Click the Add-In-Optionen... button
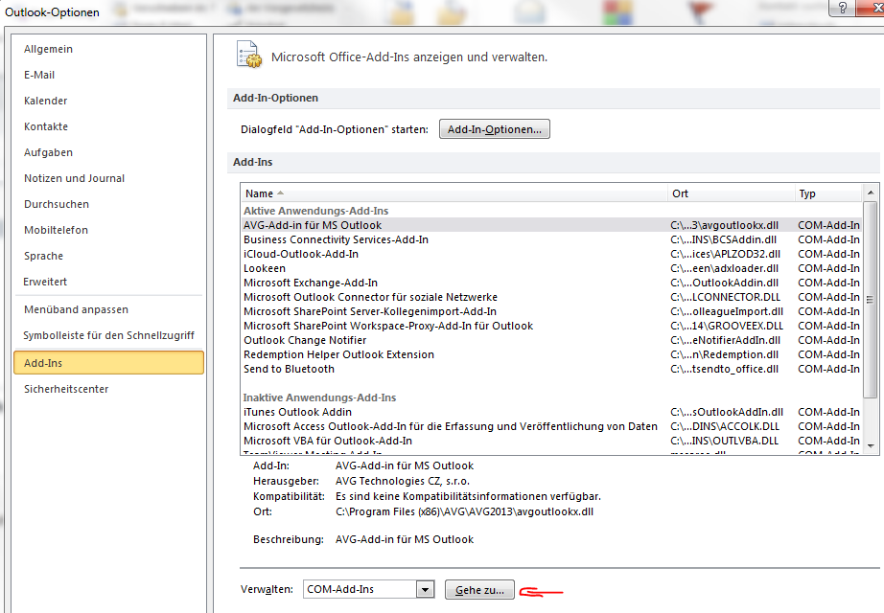This screenshot has height=613, width=884. 495,129
